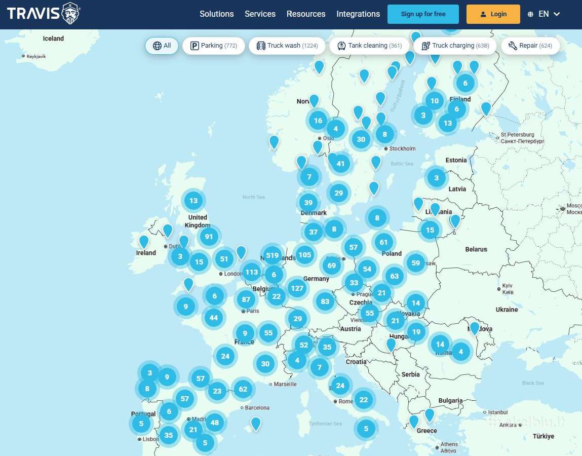Click Sign up for free button
Image resolution: width=582 pixels, height=456 pixels.
(x=423, y=14)
